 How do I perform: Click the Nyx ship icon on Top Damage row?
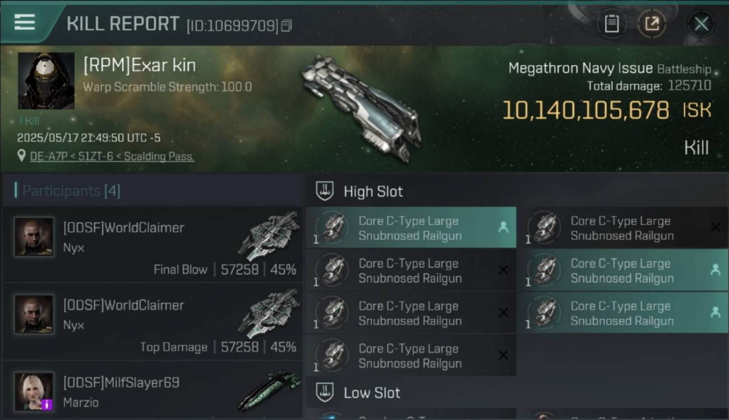(269, 314)
